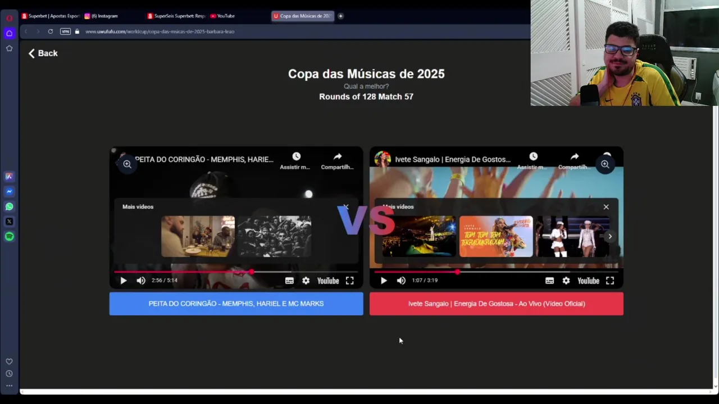Play the right Ivete Sangalo video
Screen dimensions: 719x404
[x=384, y=281]
